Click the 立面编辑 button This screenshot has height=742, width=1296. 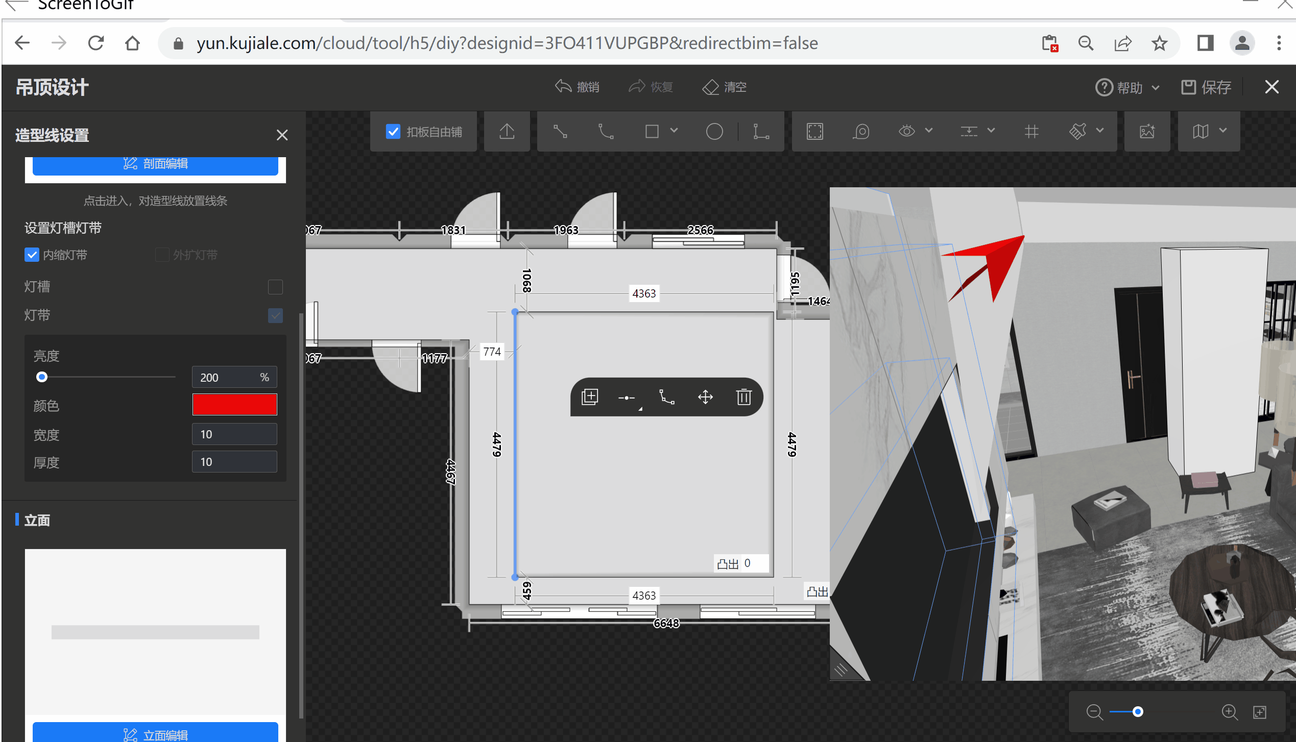pos(155,734)
